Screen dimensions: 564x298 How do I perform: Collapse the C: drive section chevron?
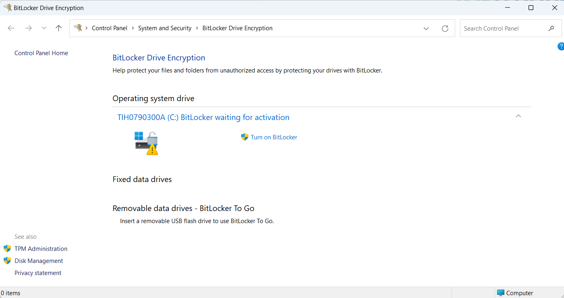coord(518,116)
